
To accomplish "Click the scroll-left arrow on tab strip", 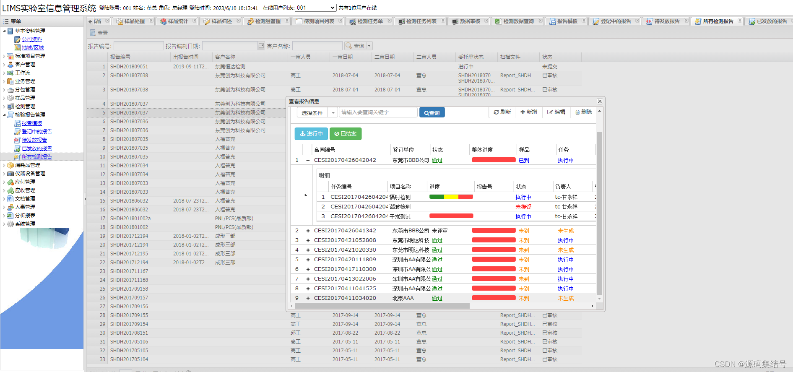I will [90, 21].
